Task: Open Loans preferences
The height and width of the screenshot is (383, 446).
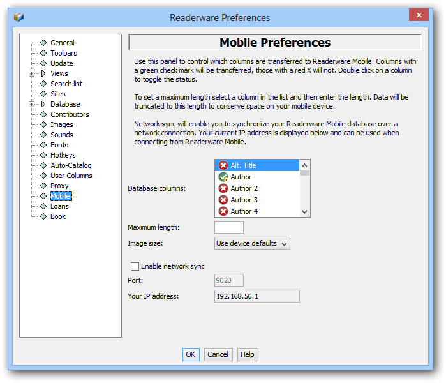Action: 59,206
